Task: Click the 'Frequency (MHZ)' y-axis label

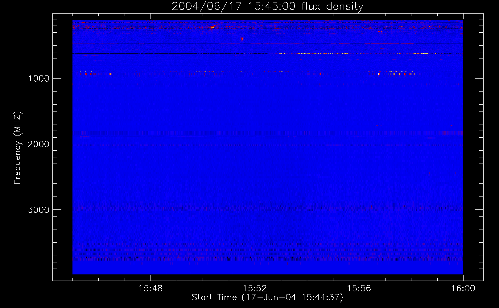Action: click(18, 148)
